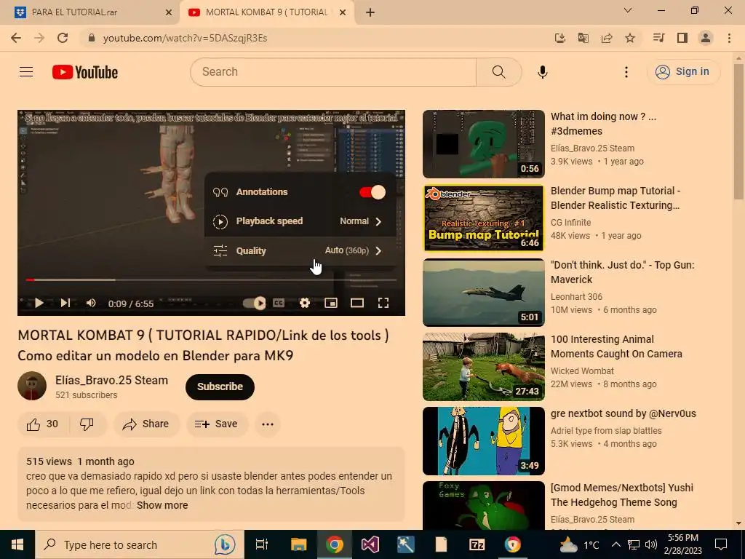745x559 pixels.
Task: Switch to theater mode
Action: 356,303
